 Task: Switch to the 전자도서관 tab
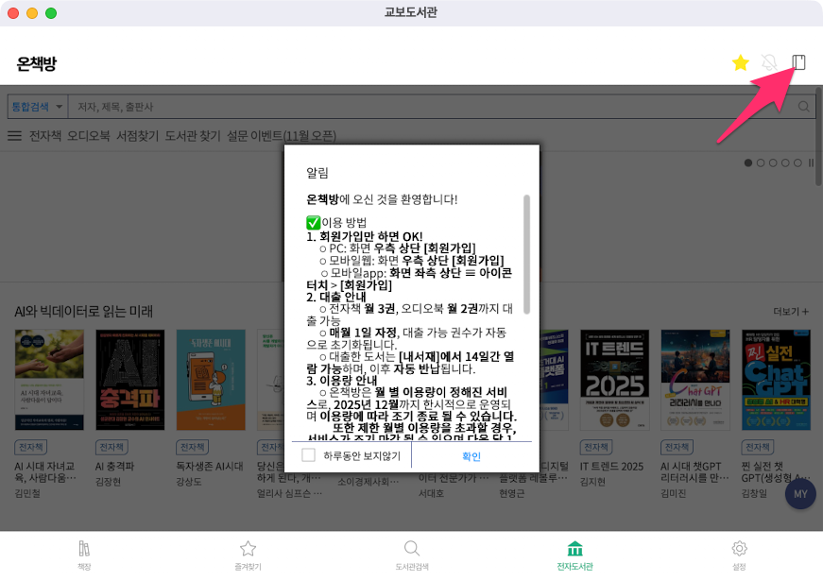[x=574, y=555]
